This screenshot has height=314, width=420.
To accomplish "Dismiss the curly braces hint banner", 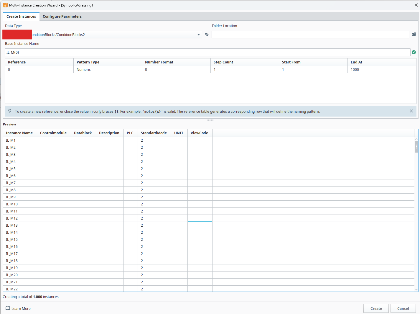I will [x=411, y=111].
